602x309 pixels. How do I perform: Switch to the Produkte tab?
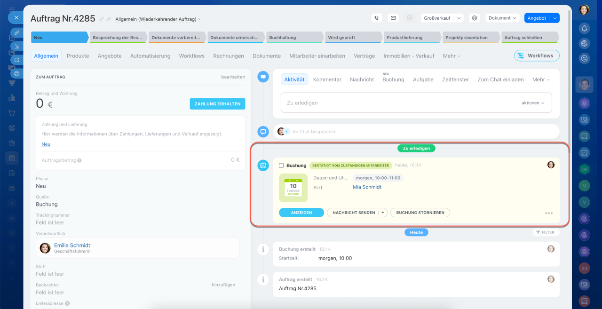(x=78, y=55)
